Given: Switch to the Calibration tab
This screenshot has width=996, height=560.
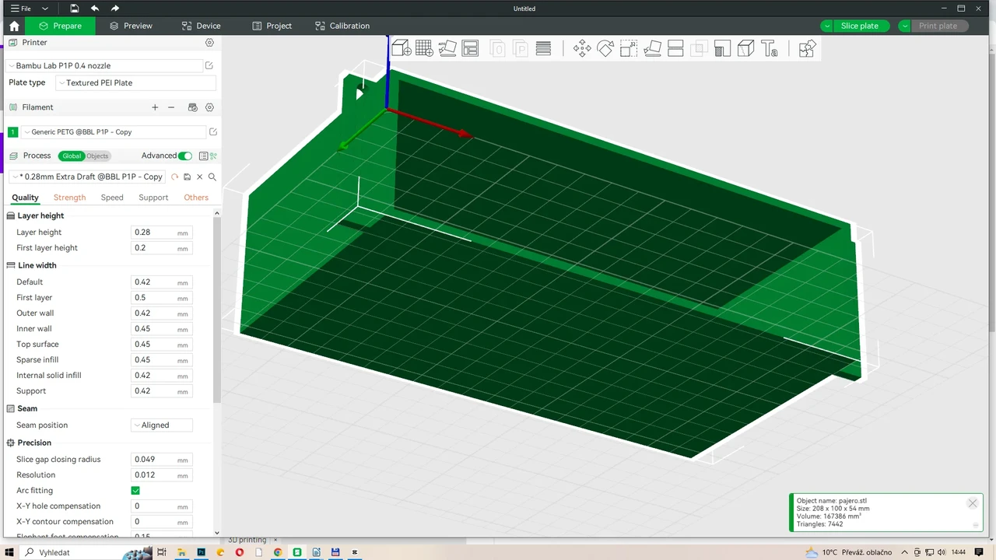Looking at the screenshot, I should [x=342, y=26].
